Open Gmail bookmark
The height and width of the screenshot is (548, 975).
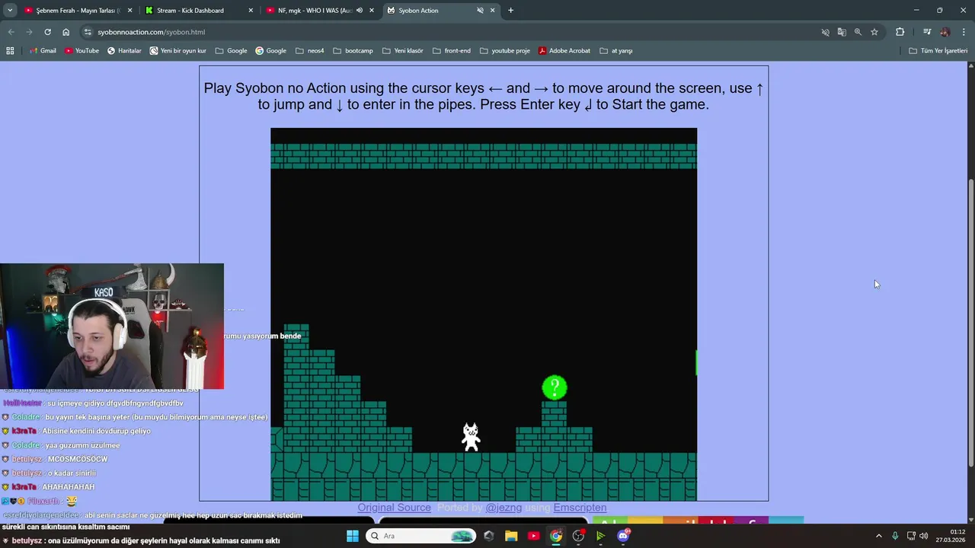(43, 51)
